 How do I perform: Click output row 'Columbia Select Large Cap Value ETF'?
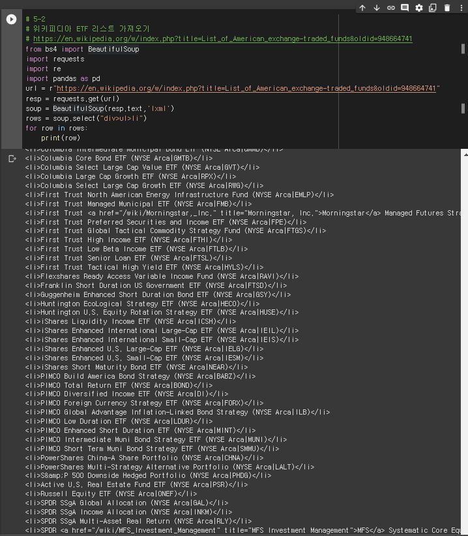tap(142, 168)
